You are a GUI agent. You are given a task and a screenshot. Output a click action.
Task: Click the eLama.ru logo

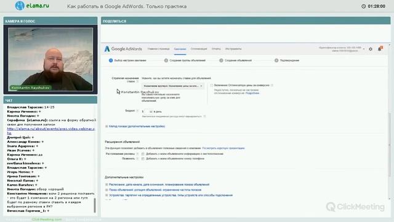click(x=32, y=6)
